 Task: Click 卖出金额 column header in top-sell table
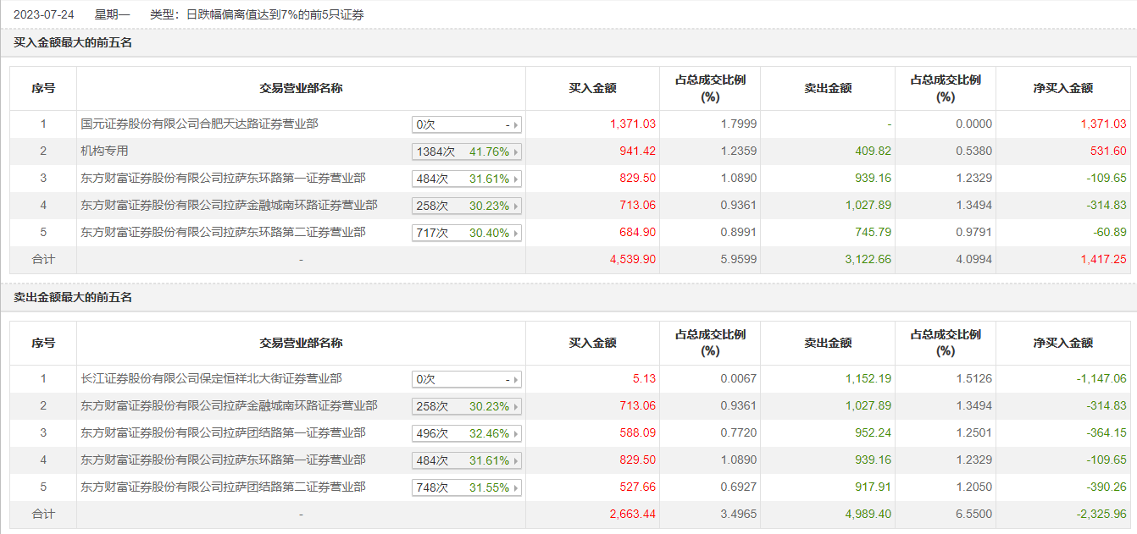click(828, 343)
